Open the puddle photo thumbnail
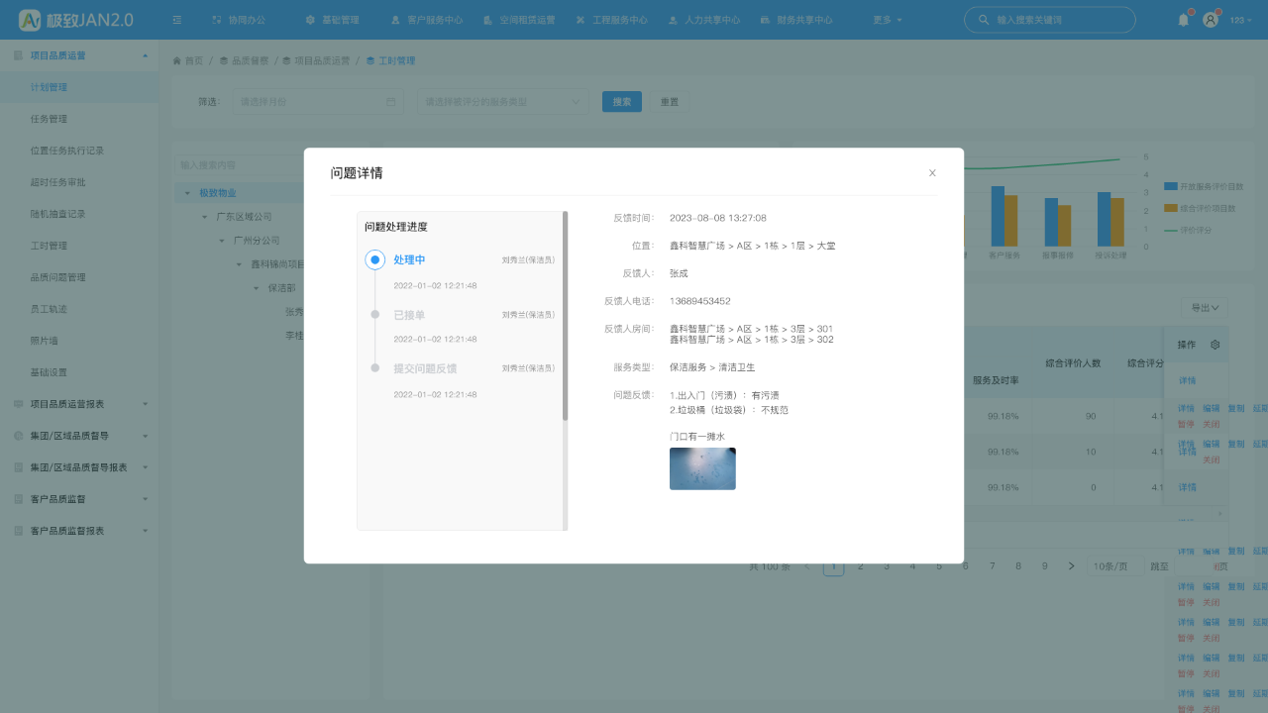Viewport: 1268px width, 713px height. (x=702, y=468)
